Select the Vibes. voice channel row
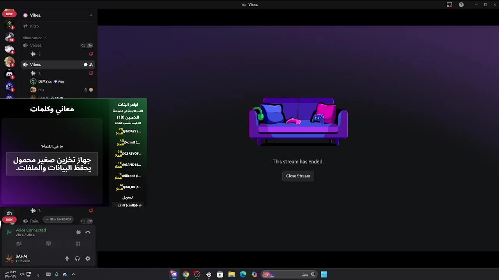This screenshot has width=499, height=280. 58,65
